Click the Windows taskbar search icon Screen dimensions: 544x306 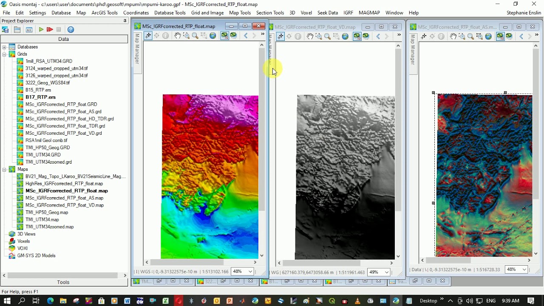pos(22,301)
